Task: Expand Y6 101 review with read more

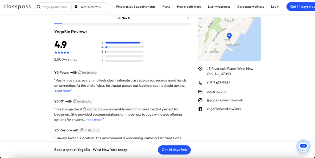Action: click(94, 120)
